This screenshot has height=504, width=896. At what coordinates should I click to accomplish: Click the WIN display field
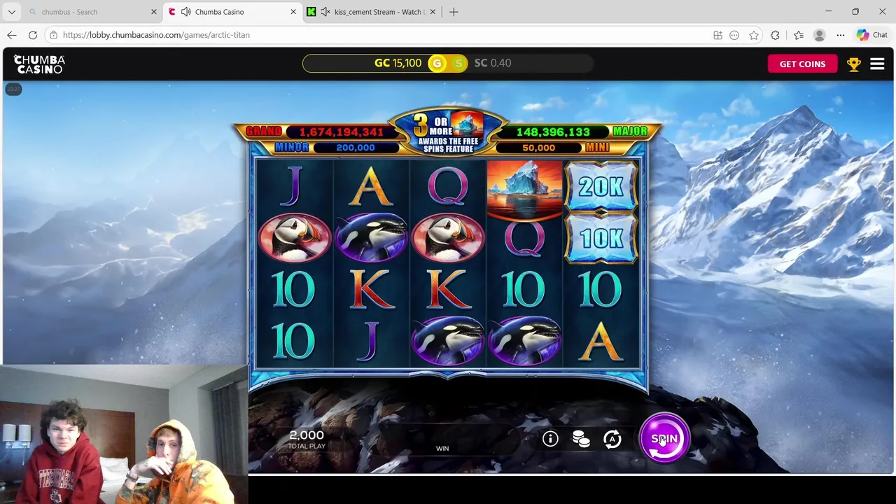pos(442,440)
